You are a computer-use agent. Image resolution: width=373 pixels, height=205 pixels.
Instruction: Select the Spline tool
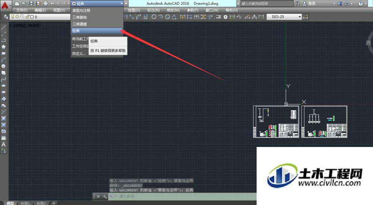coord(4,79)
